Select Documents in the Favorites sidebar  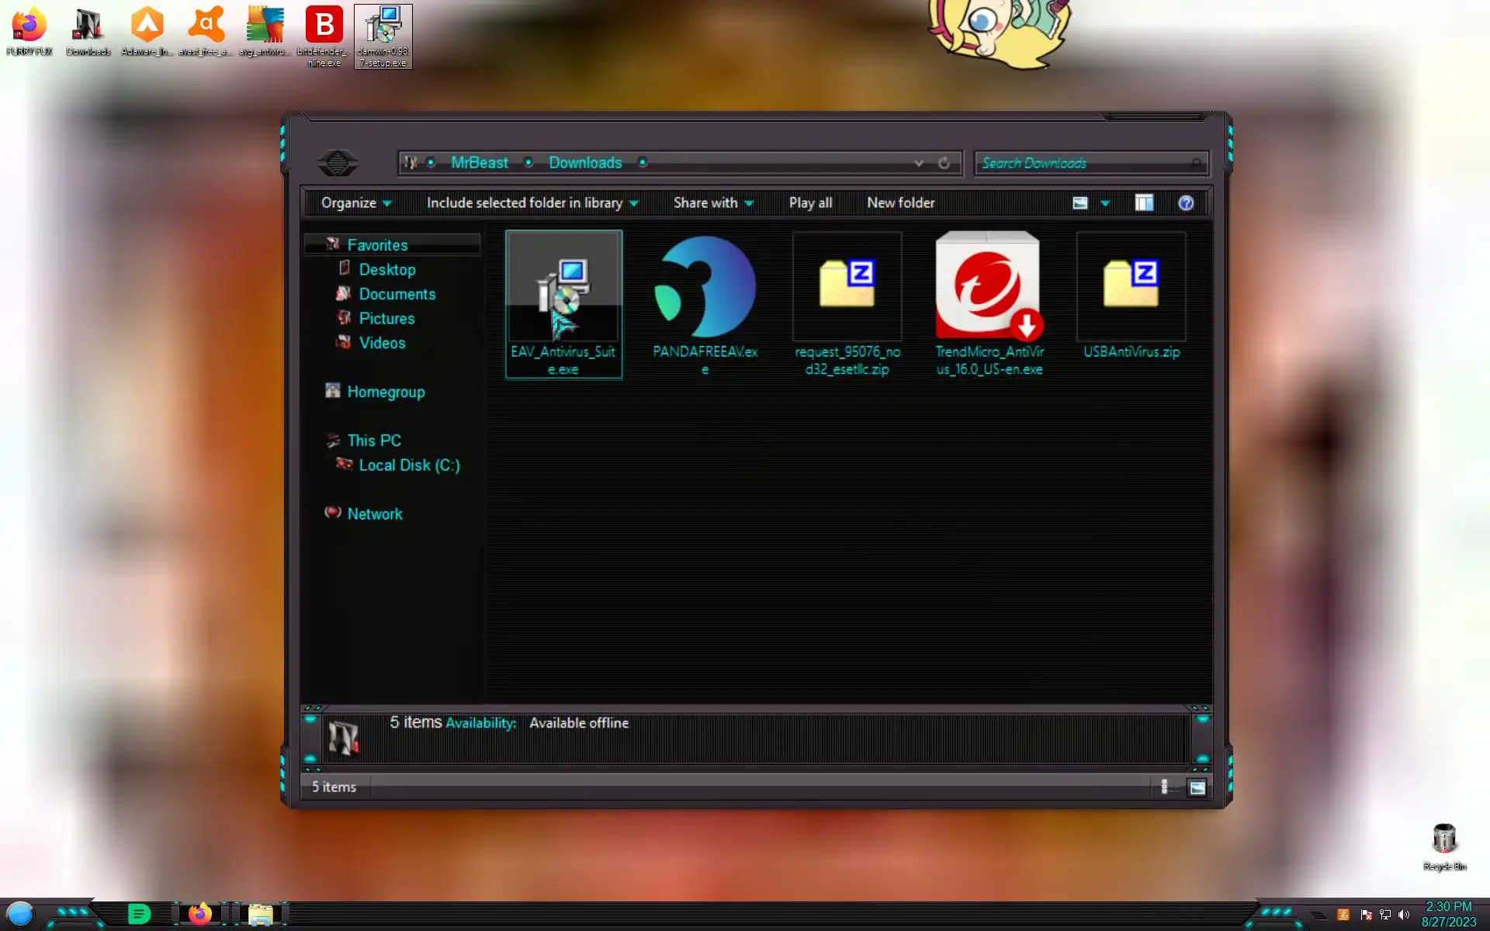click(x=397, y=294)
